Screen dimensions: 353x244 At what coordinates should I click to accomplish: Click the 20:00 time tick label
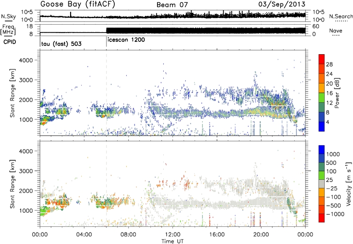(x=261, y=235)
